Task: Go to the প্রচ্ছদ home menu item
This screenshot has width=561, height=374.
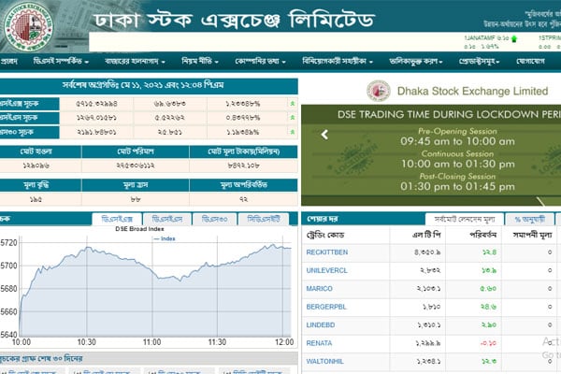Action: (8, 61)
